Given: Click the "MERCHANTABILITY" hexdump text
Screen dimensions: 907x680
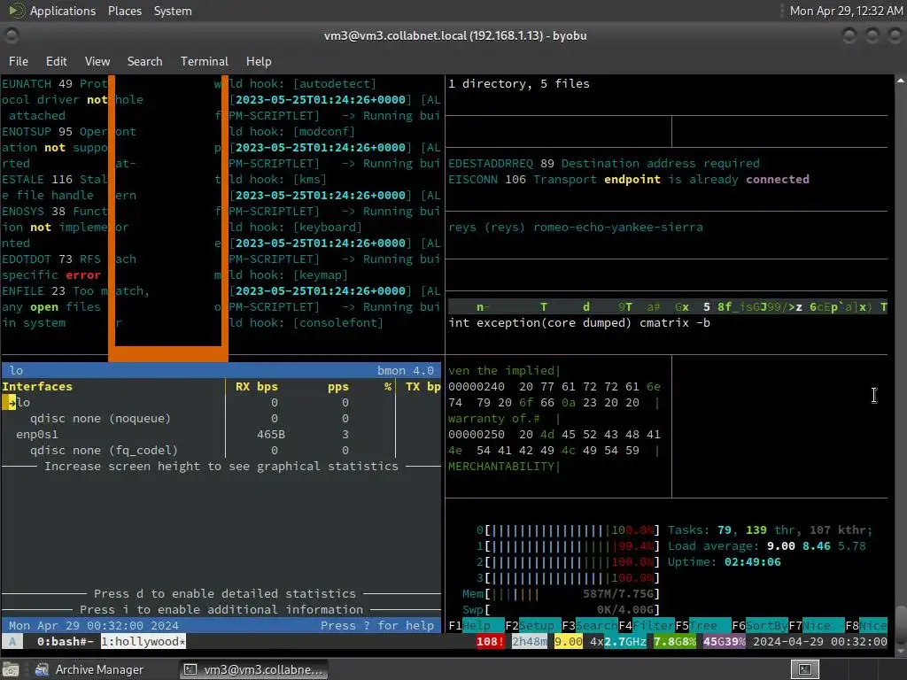Looking at the screenshot, I should pyautogui.click(x=501, y=466).
